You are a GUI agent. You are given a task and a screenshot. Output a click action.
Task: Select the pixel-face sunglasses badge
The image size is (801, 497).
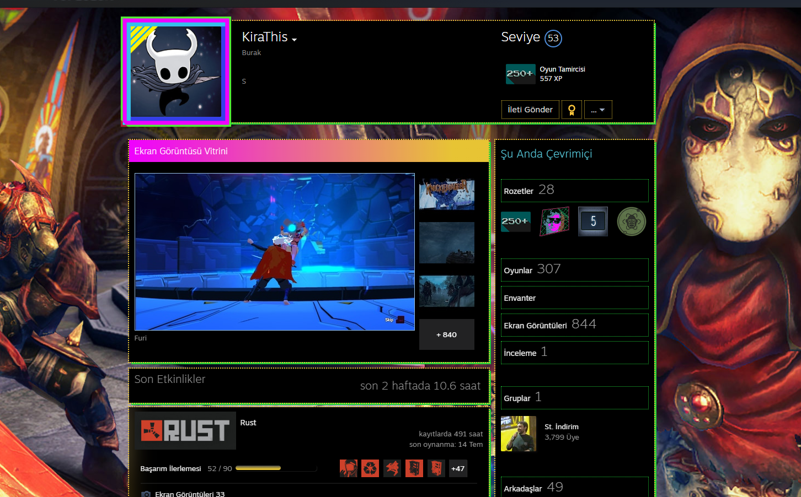click(x=554, y=222)
